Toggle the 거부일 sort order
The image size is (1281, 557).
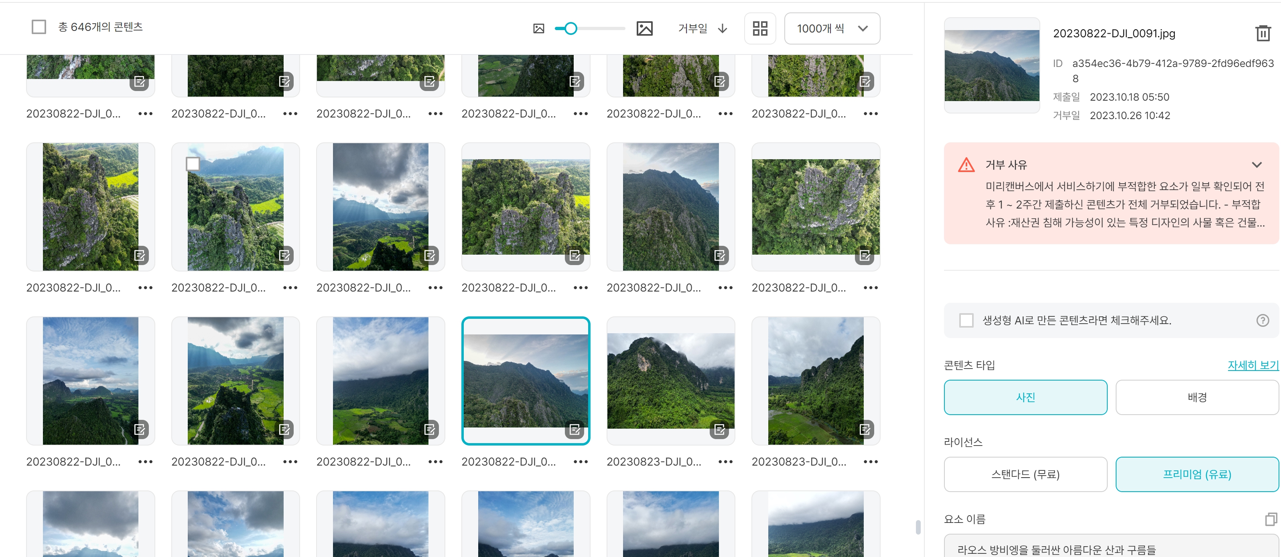pos(702,28)
